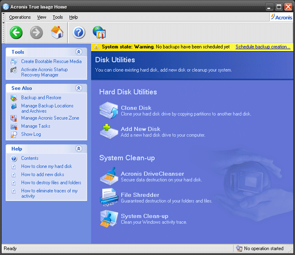Maximize the Acronis True Image Home window
Viewport: 295px width, 255px height.
click(x=279, y=7)
